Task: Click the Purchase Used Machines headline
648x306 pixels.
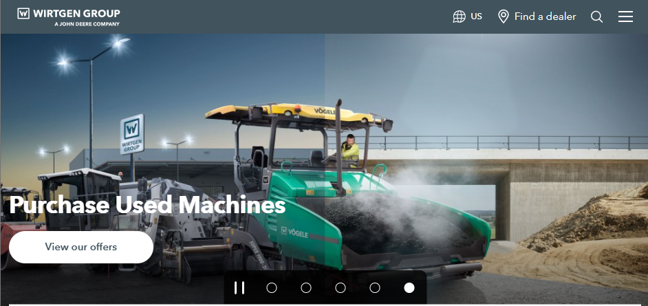Action: (x=147, y=205)
